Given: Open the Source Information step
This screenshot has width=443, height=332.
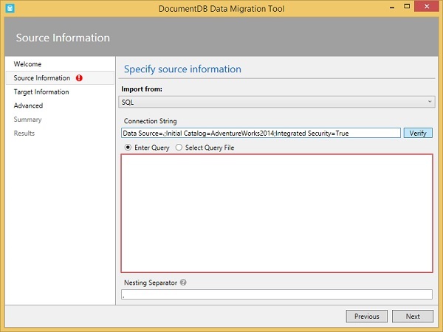Looking at the screenshot, I should click(42, 78).
